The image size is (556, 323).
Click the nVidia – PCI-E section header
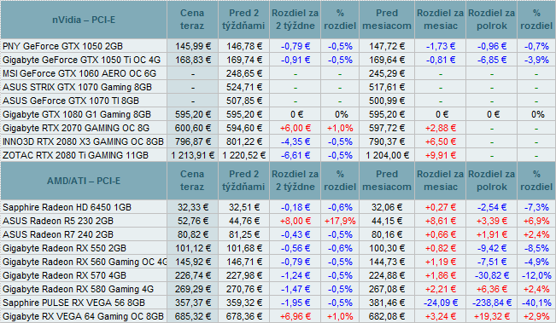pyautogui.click(x=84, y=20)
